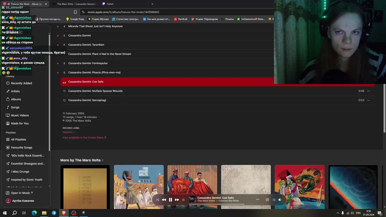
Task: Toggle shuffle in the playback bar
Action: (157, 200)
